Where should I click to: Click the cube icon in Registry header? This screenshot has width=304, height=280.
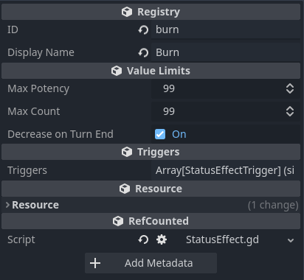(127, 12)
